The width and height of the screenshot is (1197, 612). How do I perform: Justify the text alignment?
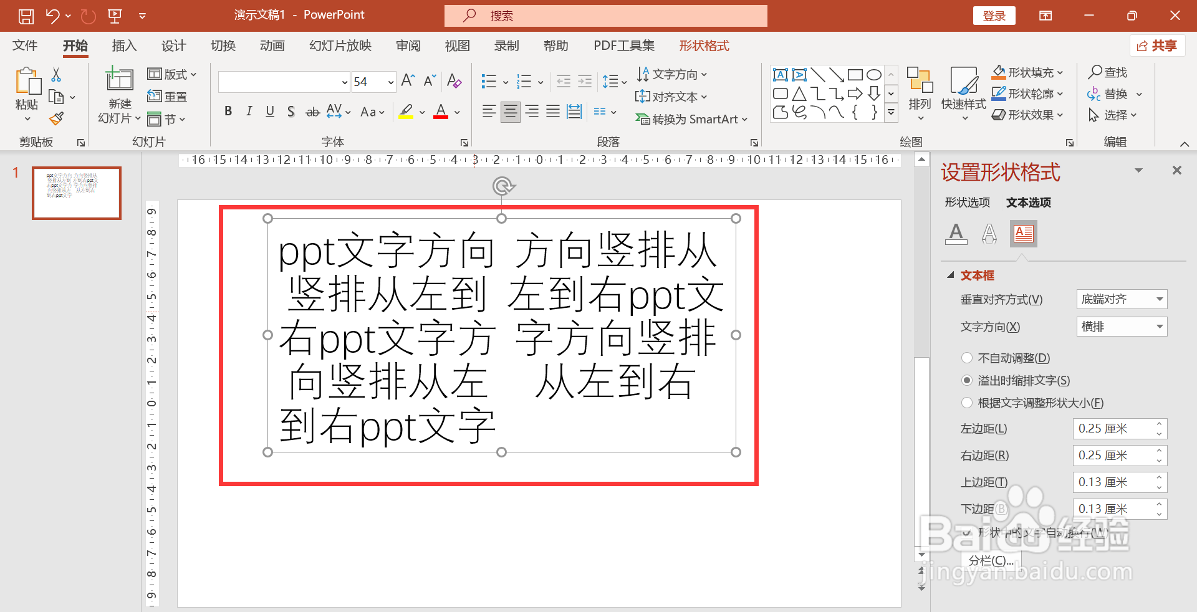pos(553,112)
